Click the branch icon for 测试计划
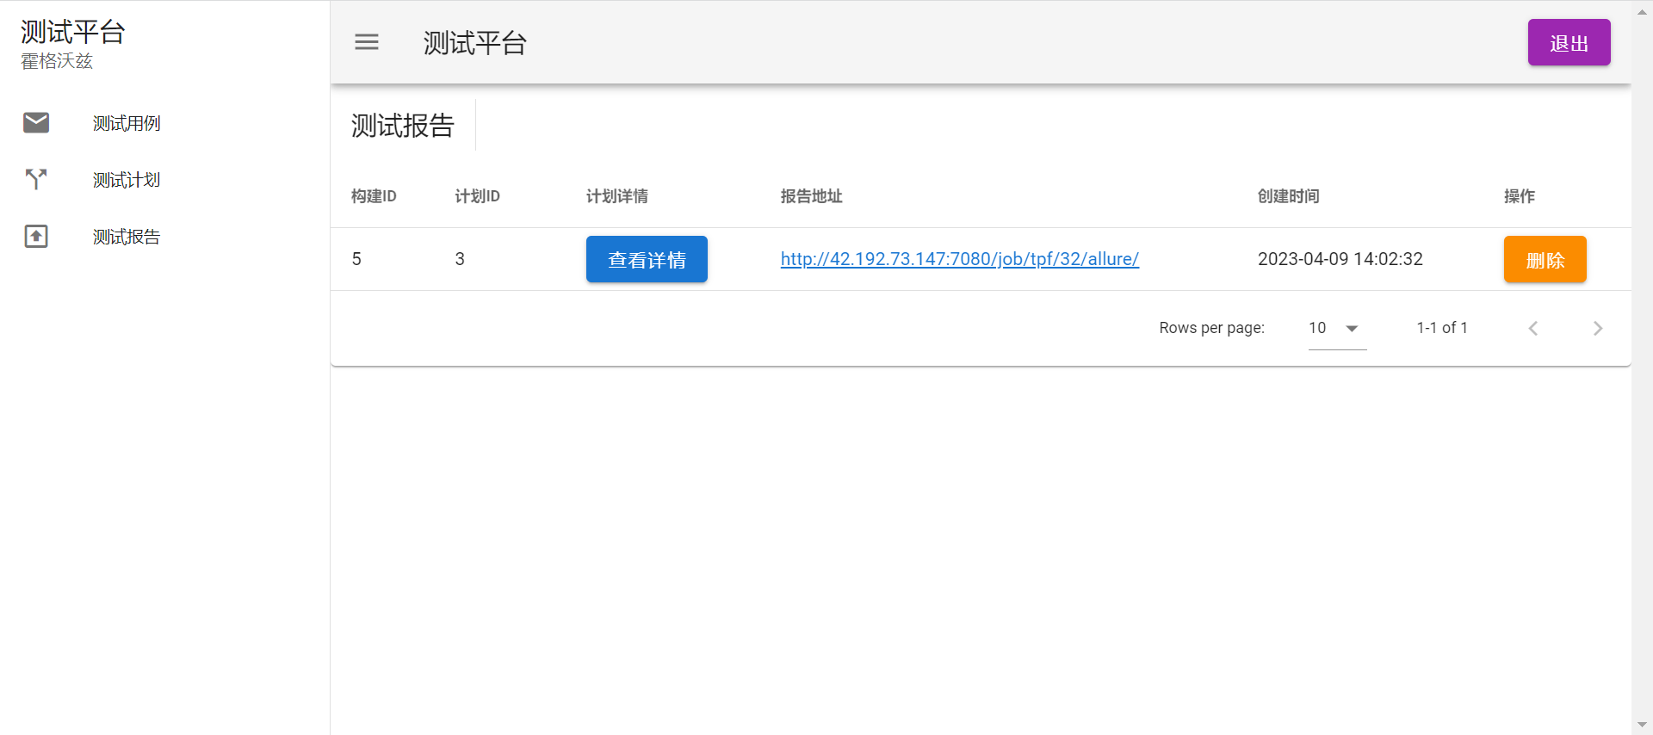1653x735 pixels. (x=36, y=179)
